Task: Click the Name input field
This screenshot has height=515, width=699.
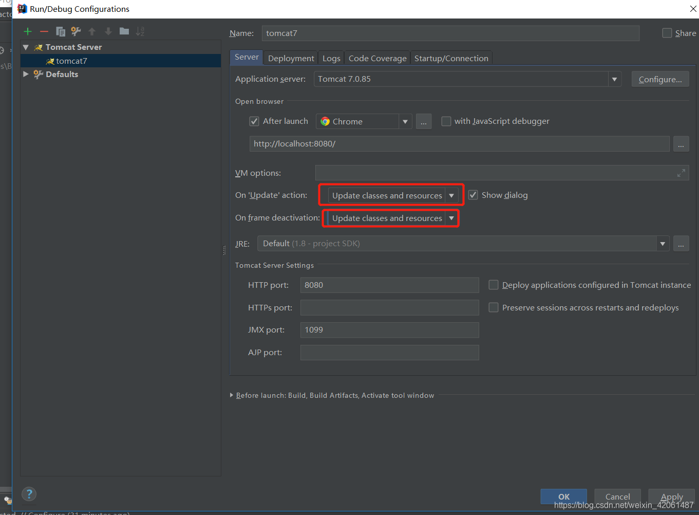Action: [450, 33]
